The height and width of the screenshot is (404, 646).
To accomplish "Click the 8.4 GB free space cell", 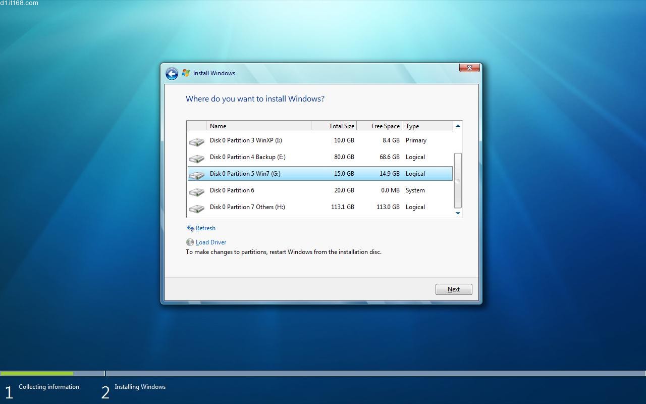I will click(x=391, y=140).
